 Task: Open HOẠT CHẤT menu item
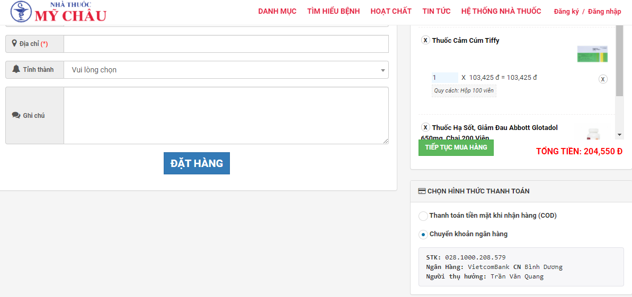point(391,11)
